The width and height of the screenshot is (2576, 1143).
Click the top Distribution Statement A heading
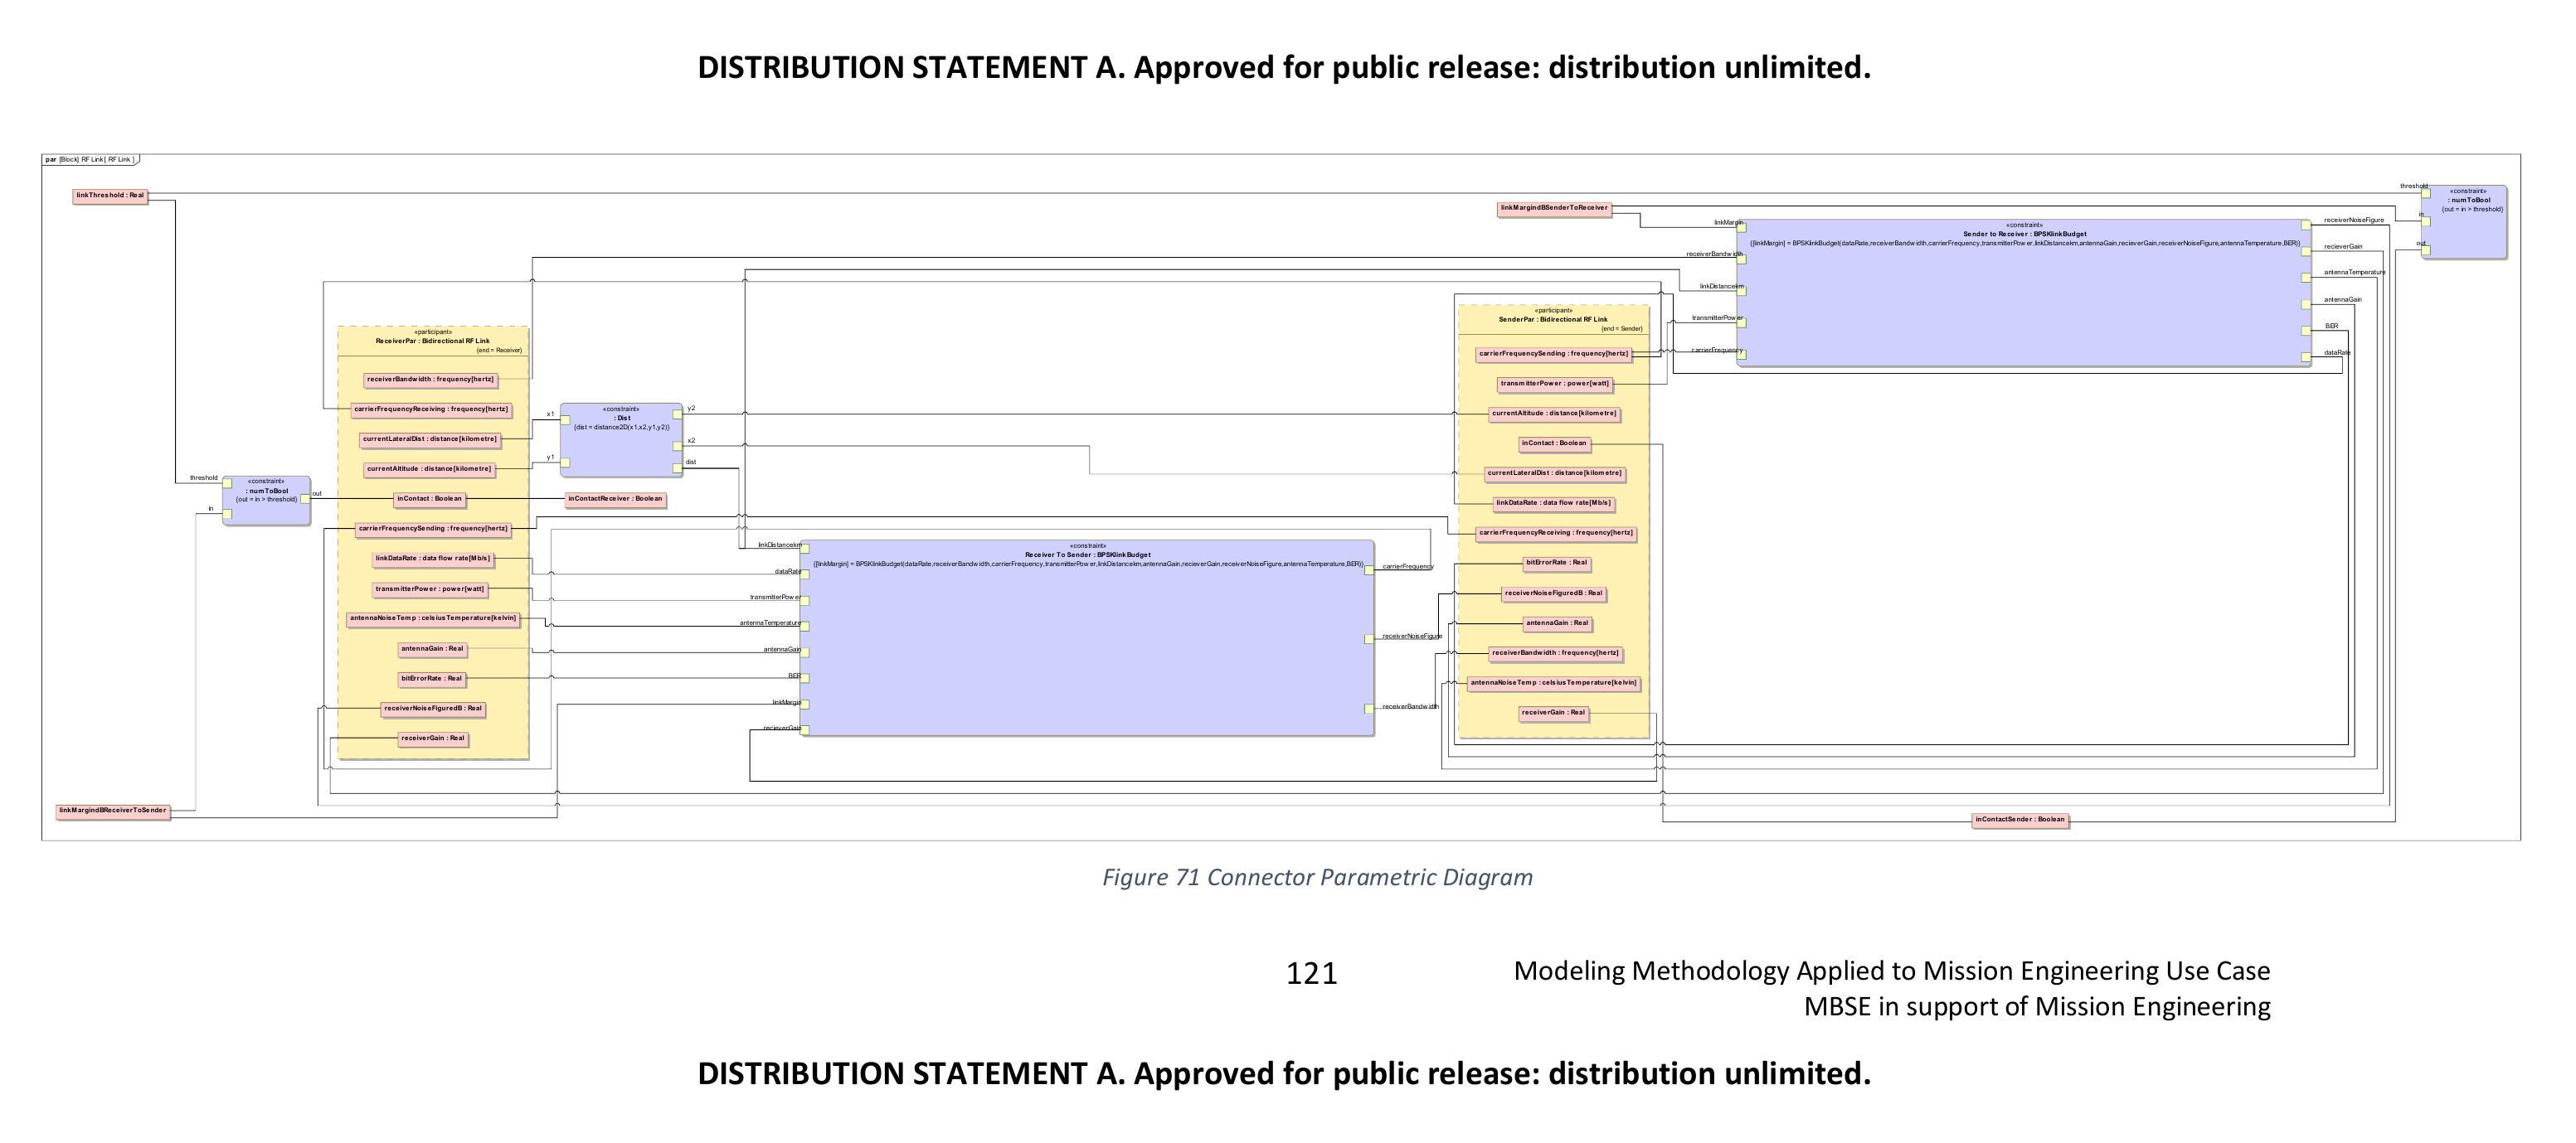tap(1283, 68)
